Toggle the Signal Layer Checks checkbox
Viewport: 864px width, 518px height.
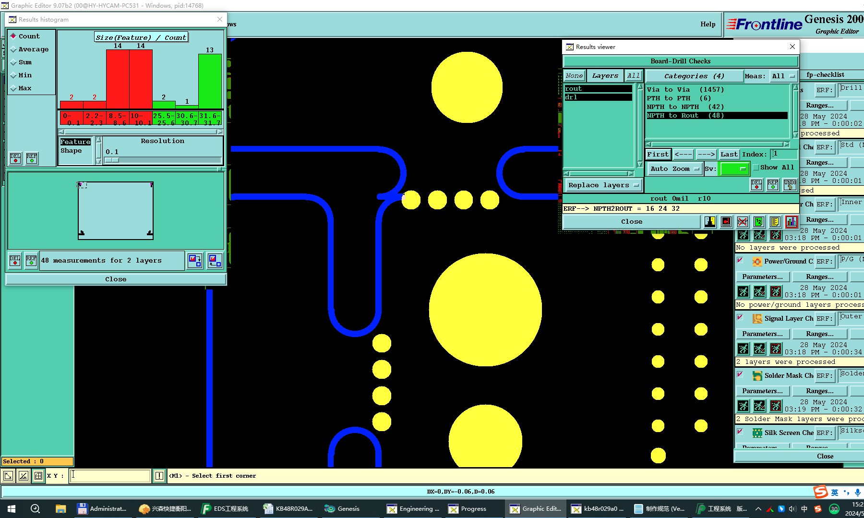(740, 317)
